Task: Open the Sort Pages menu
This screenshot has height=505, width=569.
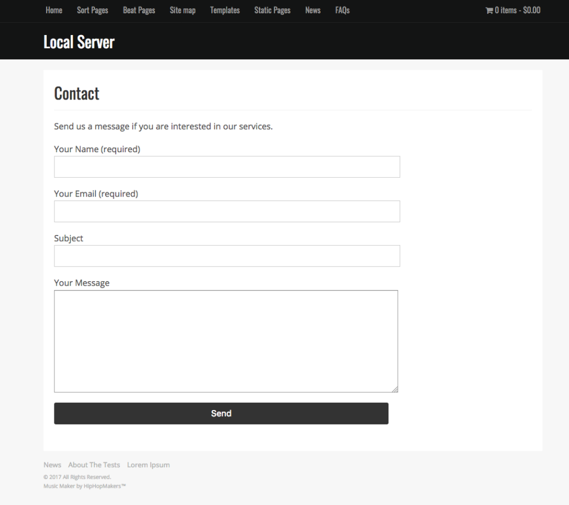Action: (93, 10)
